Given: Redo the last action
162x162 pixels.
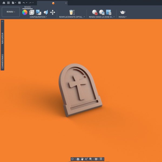Looking at the screenshot, I should click(30, 3).
